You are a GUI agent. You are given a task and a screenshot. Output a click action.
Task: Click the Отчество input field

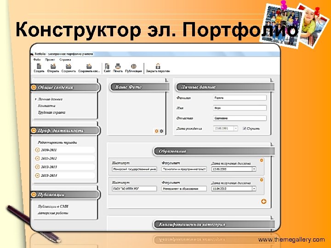pyautogui.click(x=240, y=118)
